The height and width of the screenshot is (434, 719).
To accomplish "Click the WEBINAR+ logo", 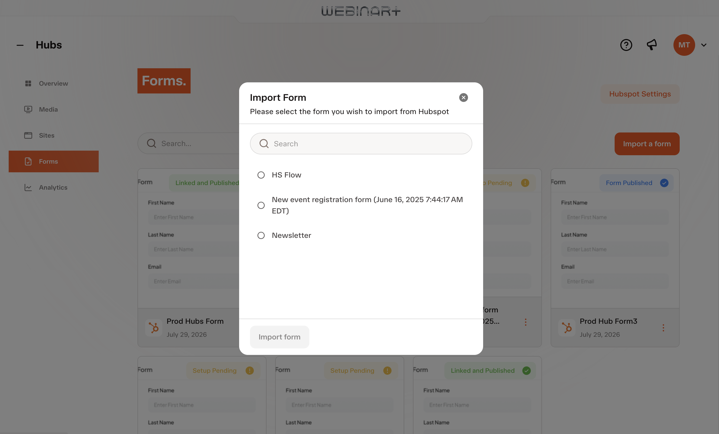I will pos(361,11).
